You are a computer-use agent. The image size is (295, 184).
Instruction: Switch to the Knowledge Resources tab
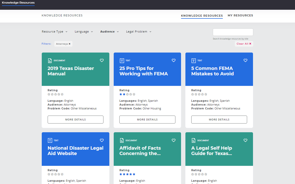point(202,16)
